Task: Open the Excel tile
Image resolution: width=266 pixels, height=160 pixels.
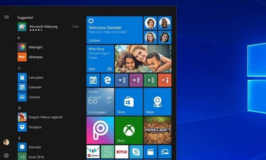Action: tap(150, 80)
